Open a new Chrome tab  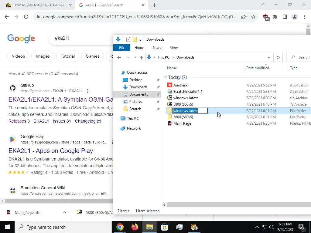coord(155,5)
